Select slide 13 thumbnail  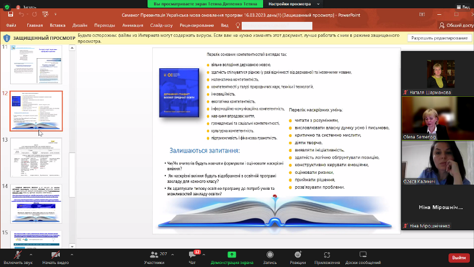37,158
